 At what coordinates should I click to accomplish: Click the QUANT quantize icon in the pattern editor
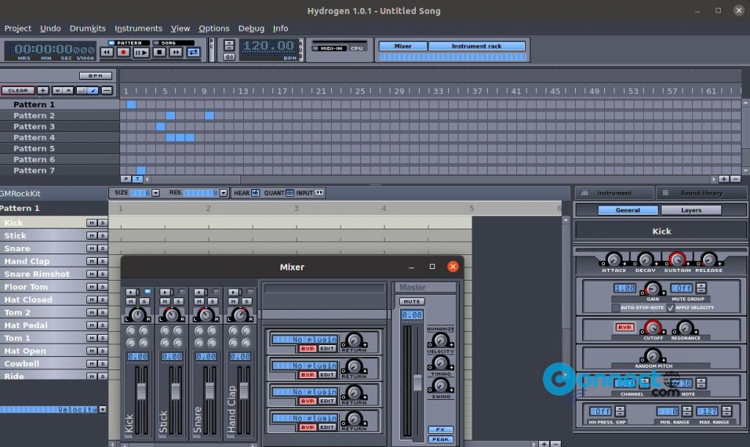pos(289,193)
